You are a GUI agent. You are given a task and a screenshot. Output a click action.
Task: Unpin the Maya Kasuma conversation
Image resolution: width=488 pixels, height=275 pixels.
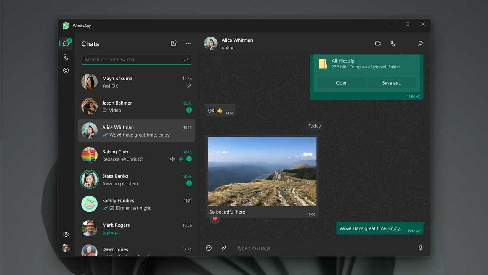point(189,86)
